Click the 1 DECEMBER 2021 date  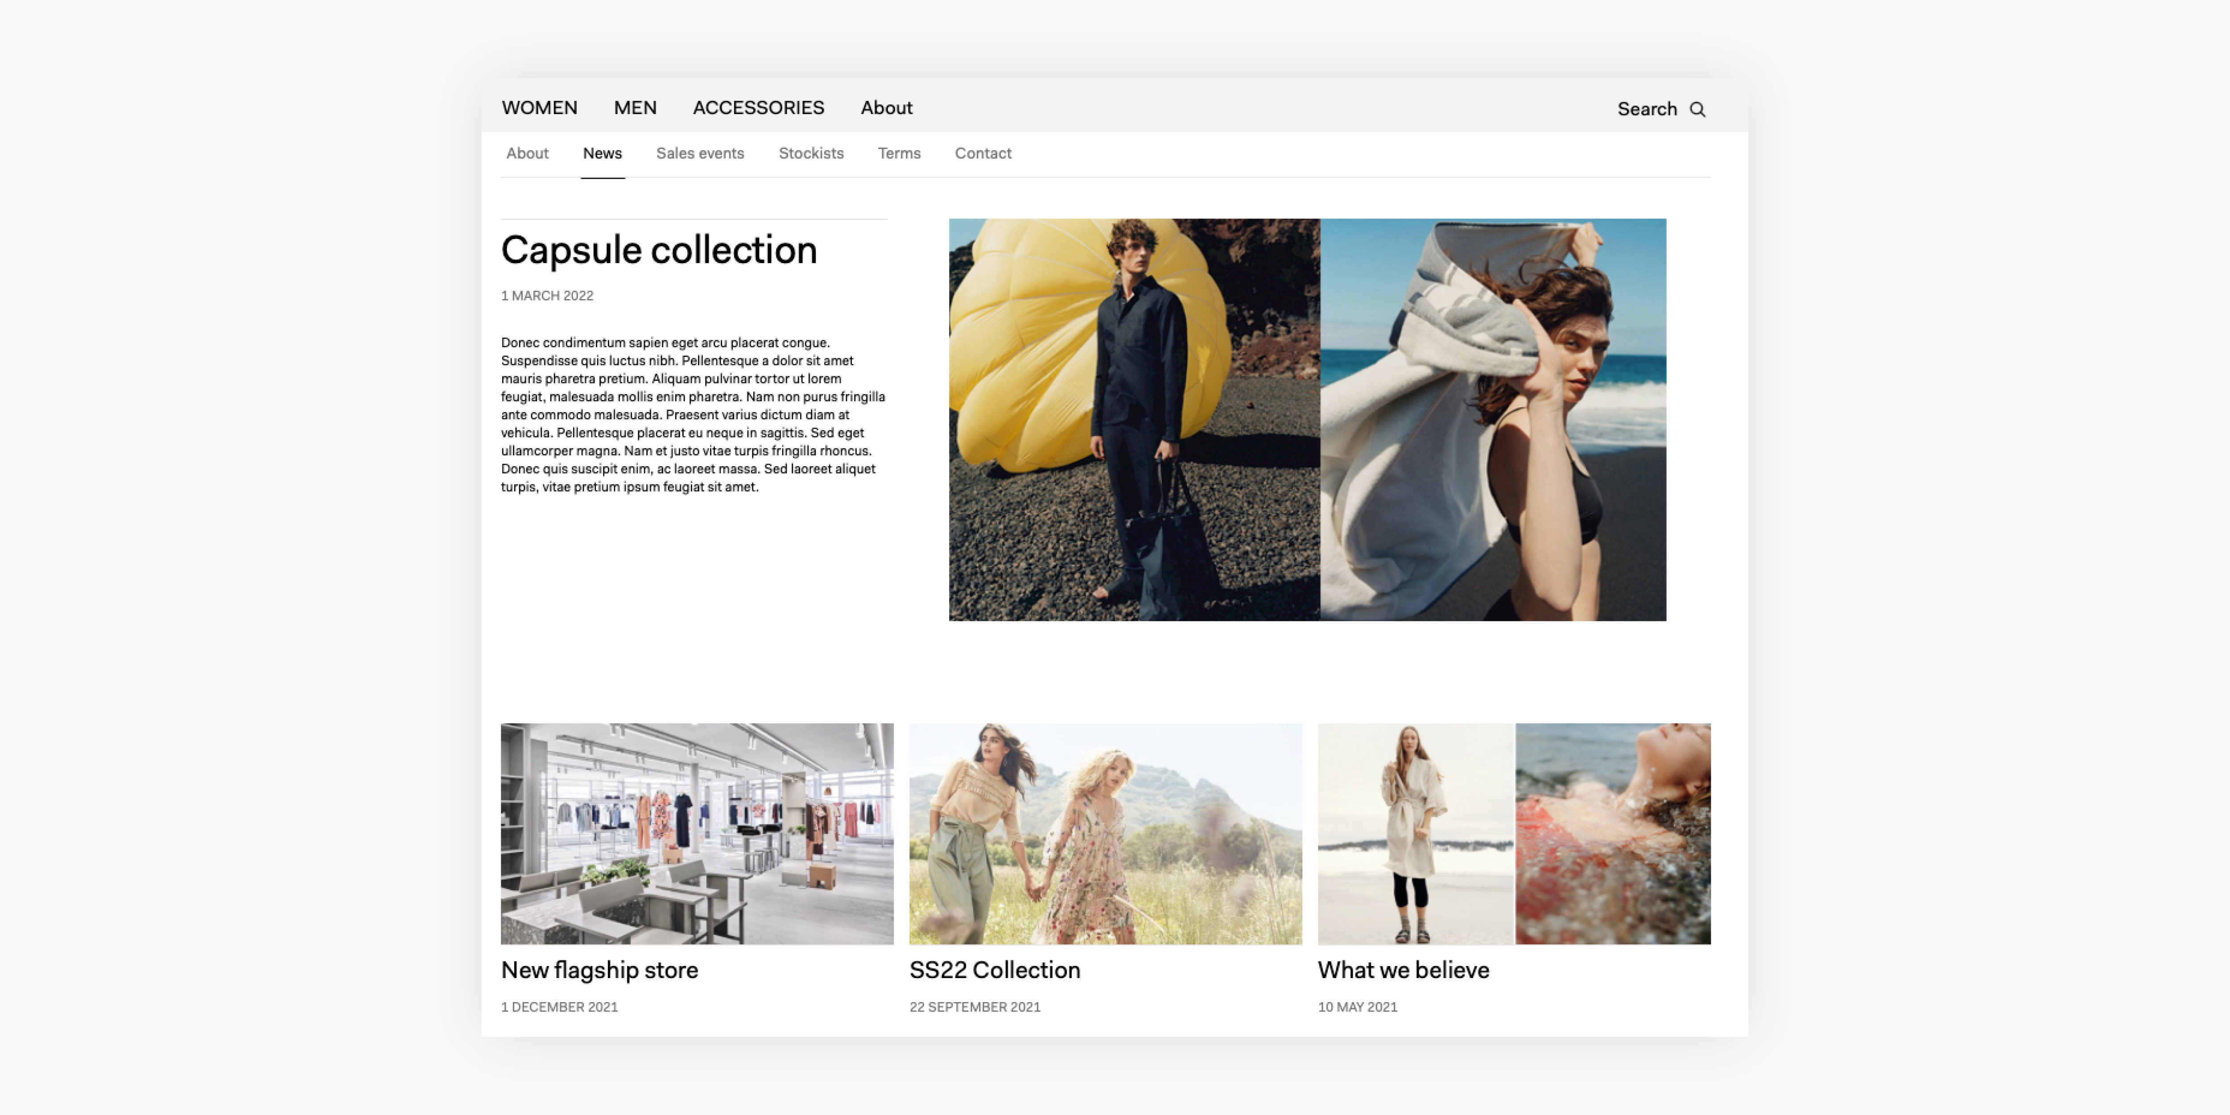(559, 1008)
